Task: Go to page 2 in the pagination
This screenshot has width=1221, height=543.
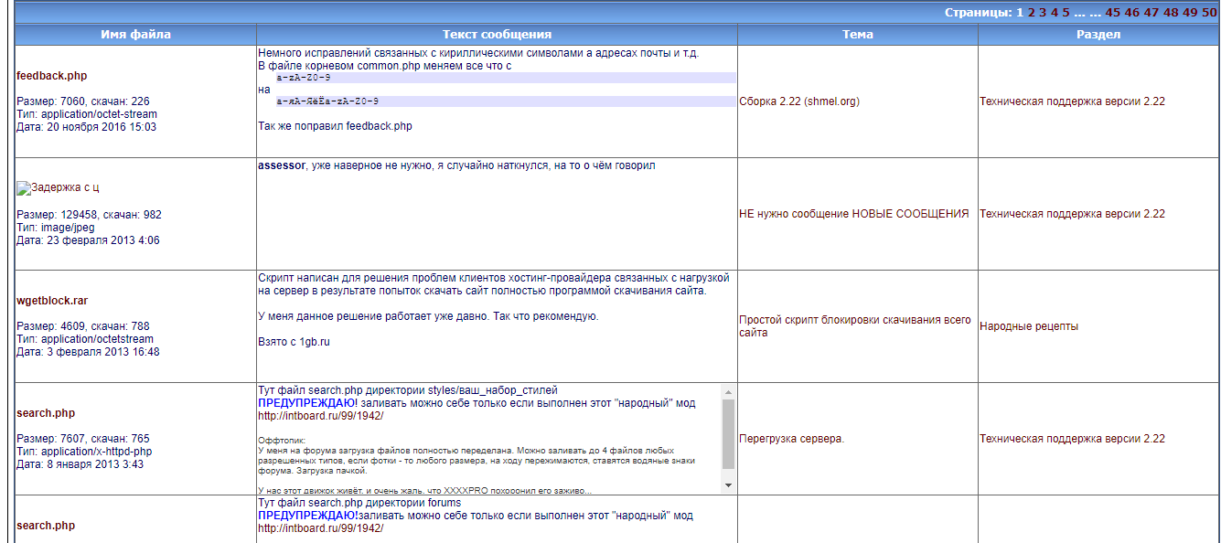Action: [x=1031, y=12]
